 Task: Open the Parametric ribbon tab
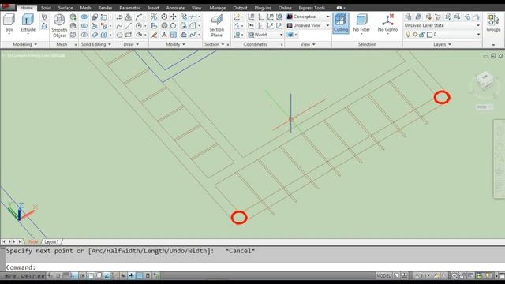click(129, 8)
